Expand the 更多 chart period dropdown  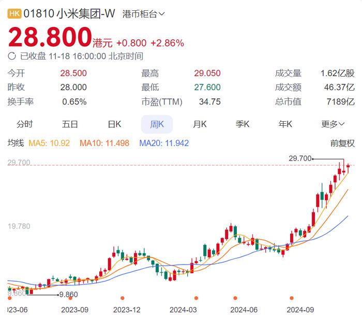[x=333, y=124]
